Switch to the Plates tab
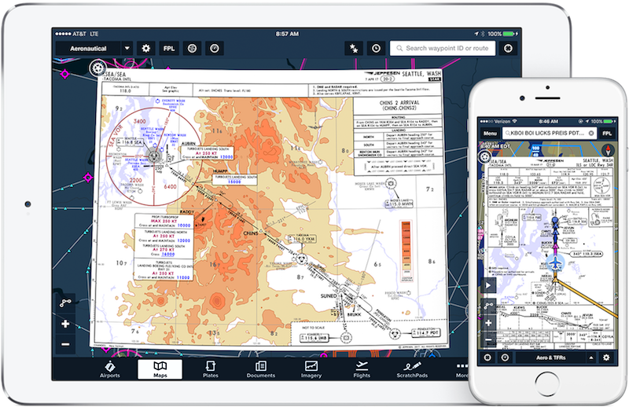This screenshot has width=629, height=407. pos(211,370)
